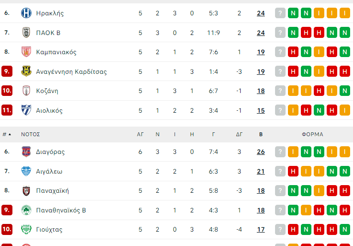Click the Αιολικός club logo
The height and width of the screenshot is (246, 353).
[26, 110]
